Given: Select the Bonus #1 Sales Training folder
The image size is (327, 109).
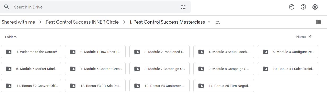Looking at the screenshot, I should coord(288,69).
